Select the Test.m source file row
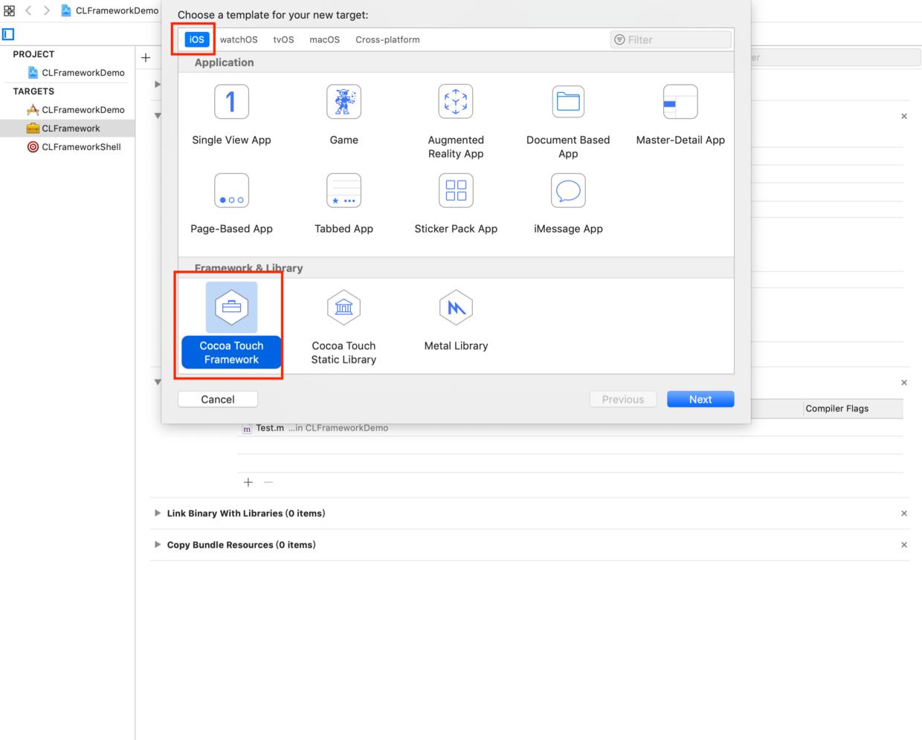 click(x=570, y=428)
